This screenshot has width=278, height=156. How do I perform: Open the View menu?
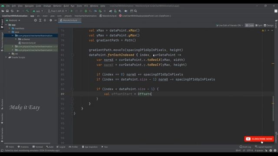(x=20, y=6)
